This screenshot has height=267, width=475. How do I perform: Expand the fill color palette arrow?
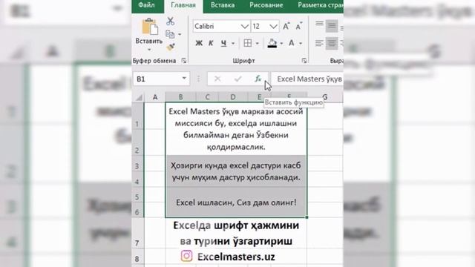(x=281, y=44)
